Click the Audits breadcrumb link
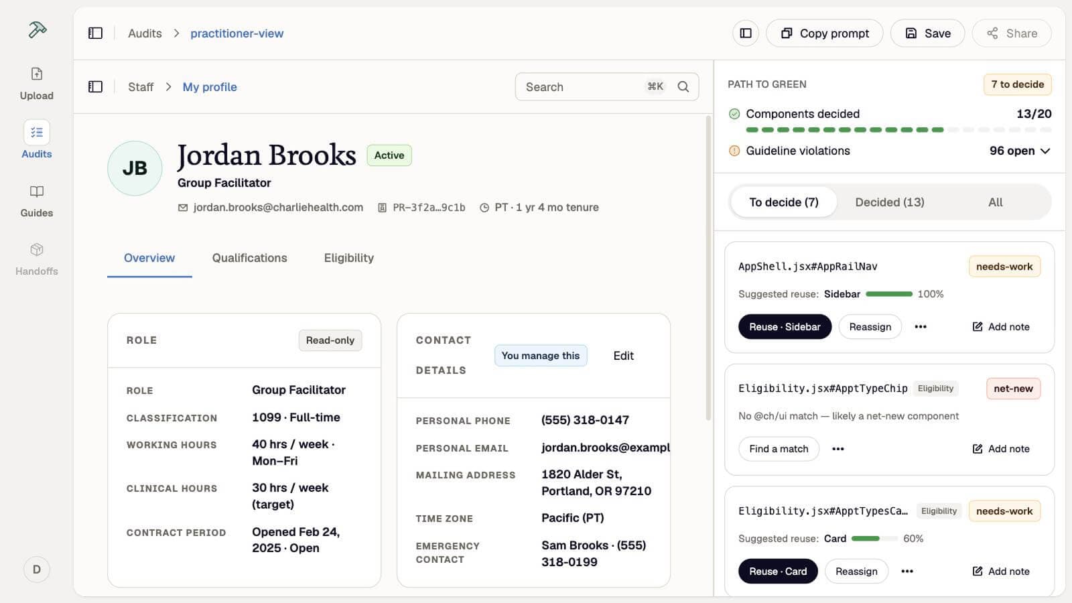Screen dimensions: 1072x603 145,33
